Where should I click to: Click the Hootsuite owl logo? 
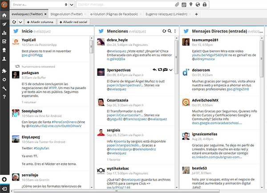tap(4, 4)
